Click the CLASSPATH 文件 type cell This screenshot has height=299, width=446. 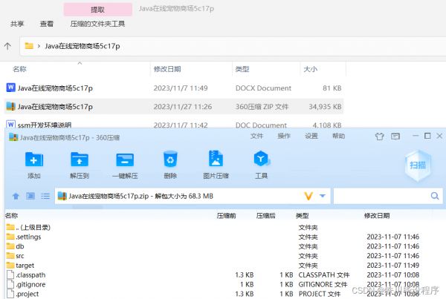(x=324, y=275)
